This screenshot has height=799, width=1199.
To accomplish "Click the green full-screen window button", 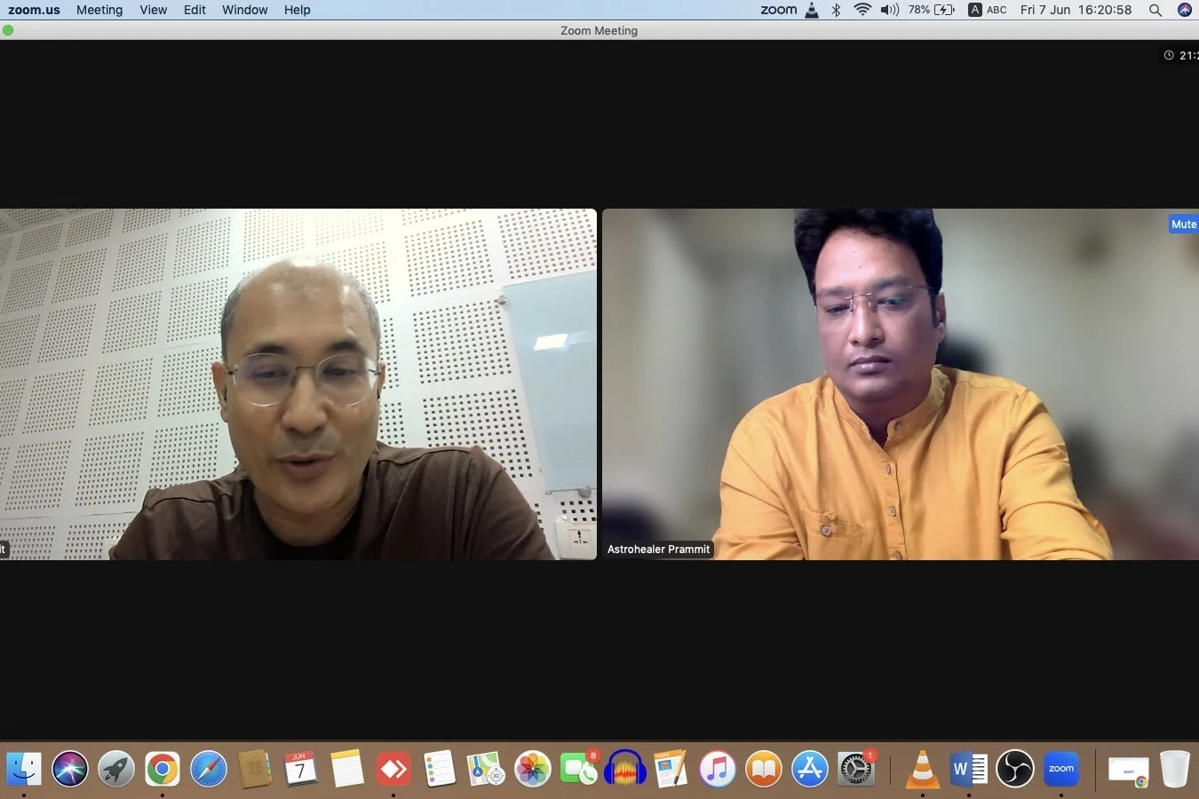I will tap(8, 30).
